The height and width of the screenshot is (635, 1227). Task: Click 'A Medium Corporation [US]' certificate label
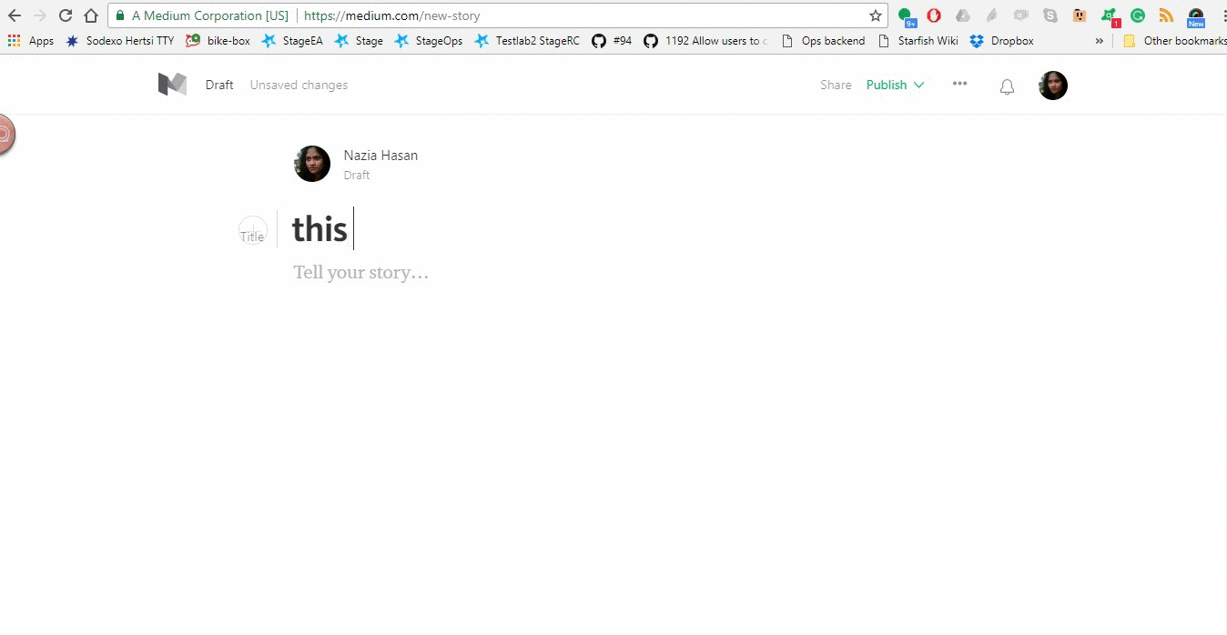[x=210, y=15]
